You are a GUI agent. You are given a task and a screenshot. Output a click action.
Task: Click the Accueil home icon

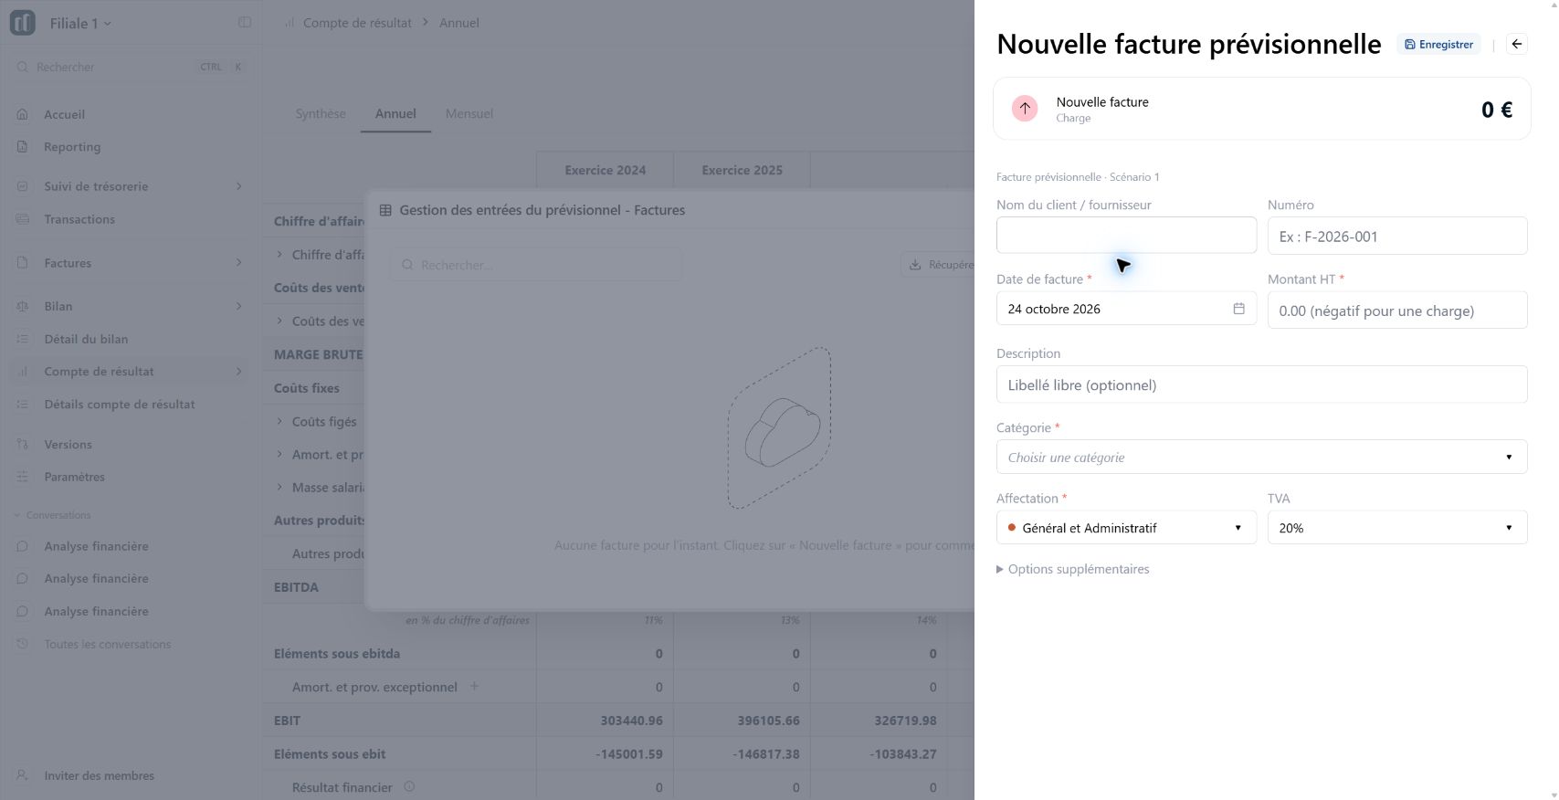coord(23,114)
